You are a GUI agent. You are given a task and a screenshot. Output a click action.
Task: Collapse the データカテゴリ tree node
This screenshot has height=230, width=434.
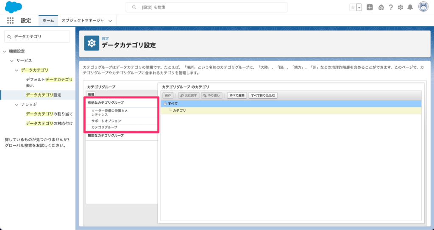click(17, 70)
